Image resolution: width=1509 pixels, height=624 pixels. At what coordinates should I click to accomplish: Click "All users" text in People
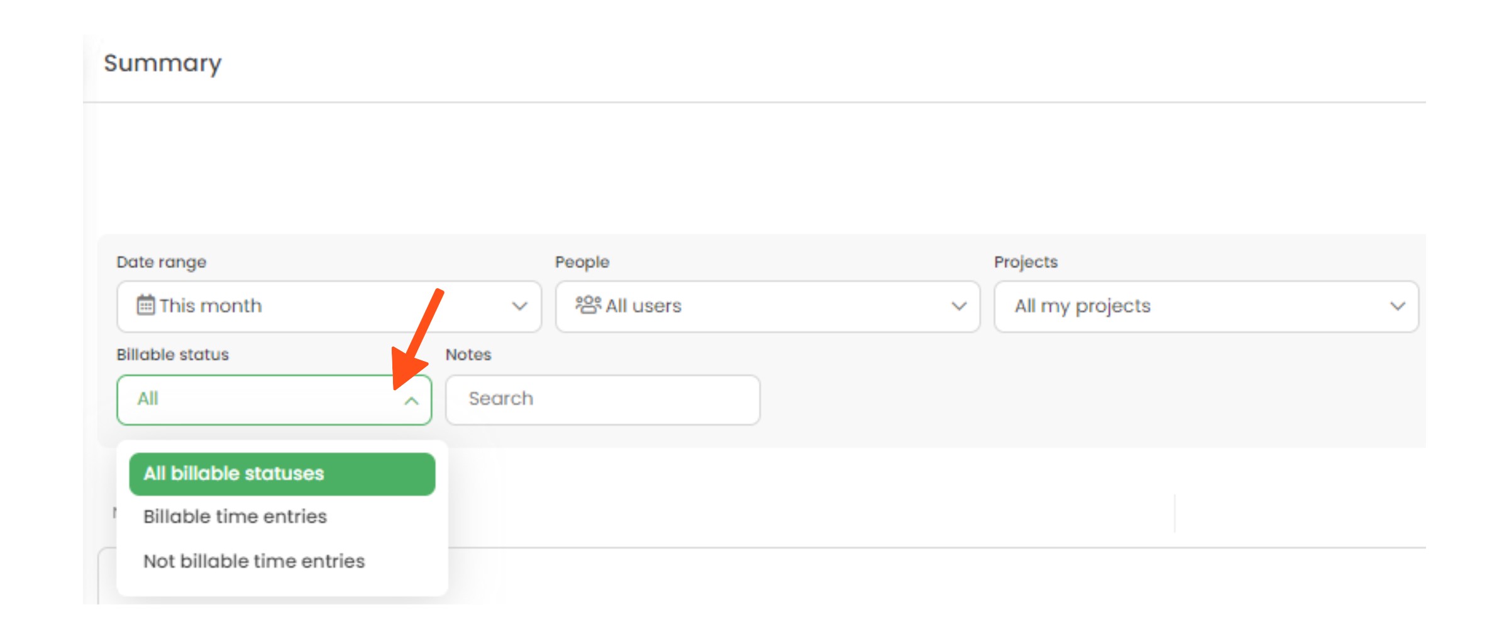tap(643, 306)
